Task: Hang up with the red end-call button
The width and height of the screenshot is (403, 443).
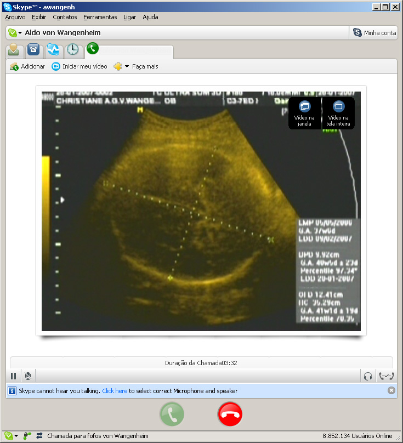Action: pyautogui.click(x=230, y=414)
